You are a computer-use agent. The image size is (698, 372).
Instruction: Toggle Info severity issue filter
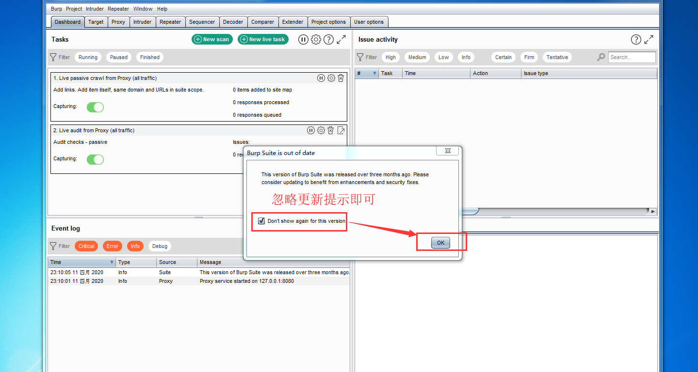click(466, 57)
